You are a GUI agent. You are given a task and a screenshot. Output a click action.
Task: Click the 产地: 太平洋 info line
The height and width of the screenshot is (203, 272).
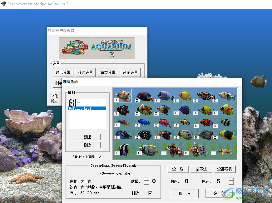coord(81,181)
